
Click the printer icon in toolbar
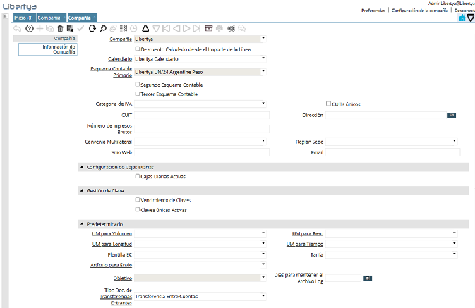(220, 29)
